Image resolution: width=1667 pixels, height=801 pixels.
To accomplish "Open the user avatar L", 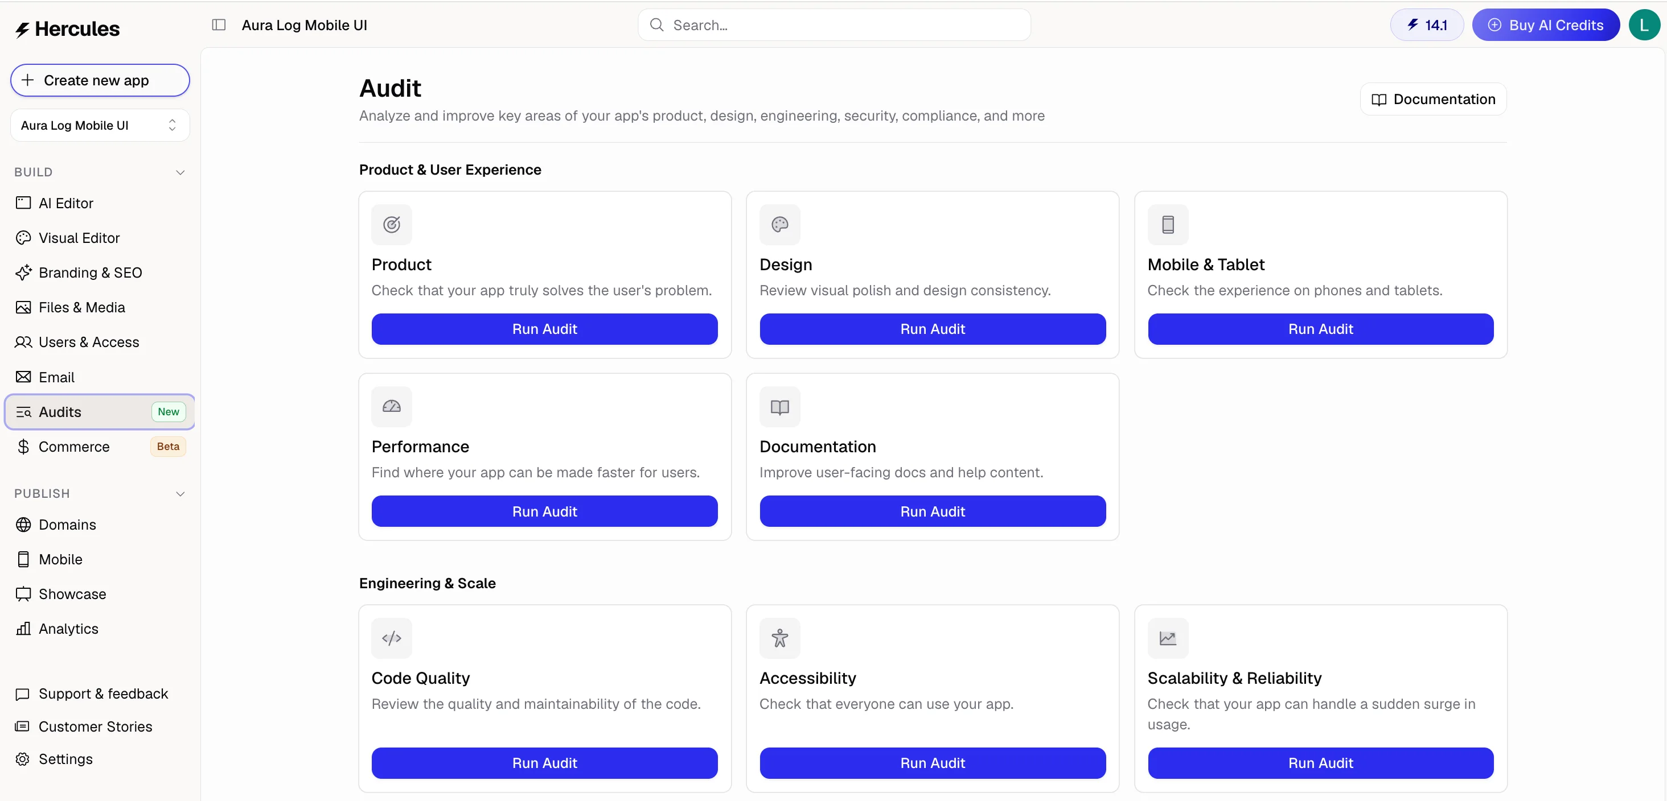I will click(1644, 24).
